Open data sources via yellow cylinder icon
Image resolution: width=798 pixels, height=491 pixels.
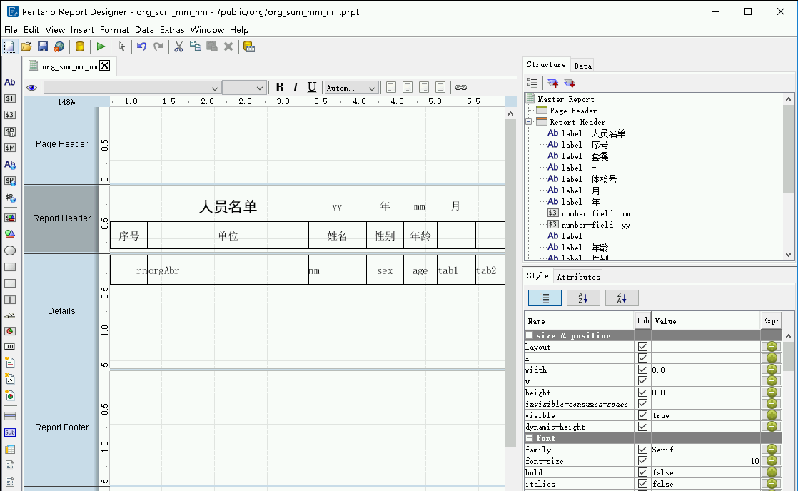80,47
